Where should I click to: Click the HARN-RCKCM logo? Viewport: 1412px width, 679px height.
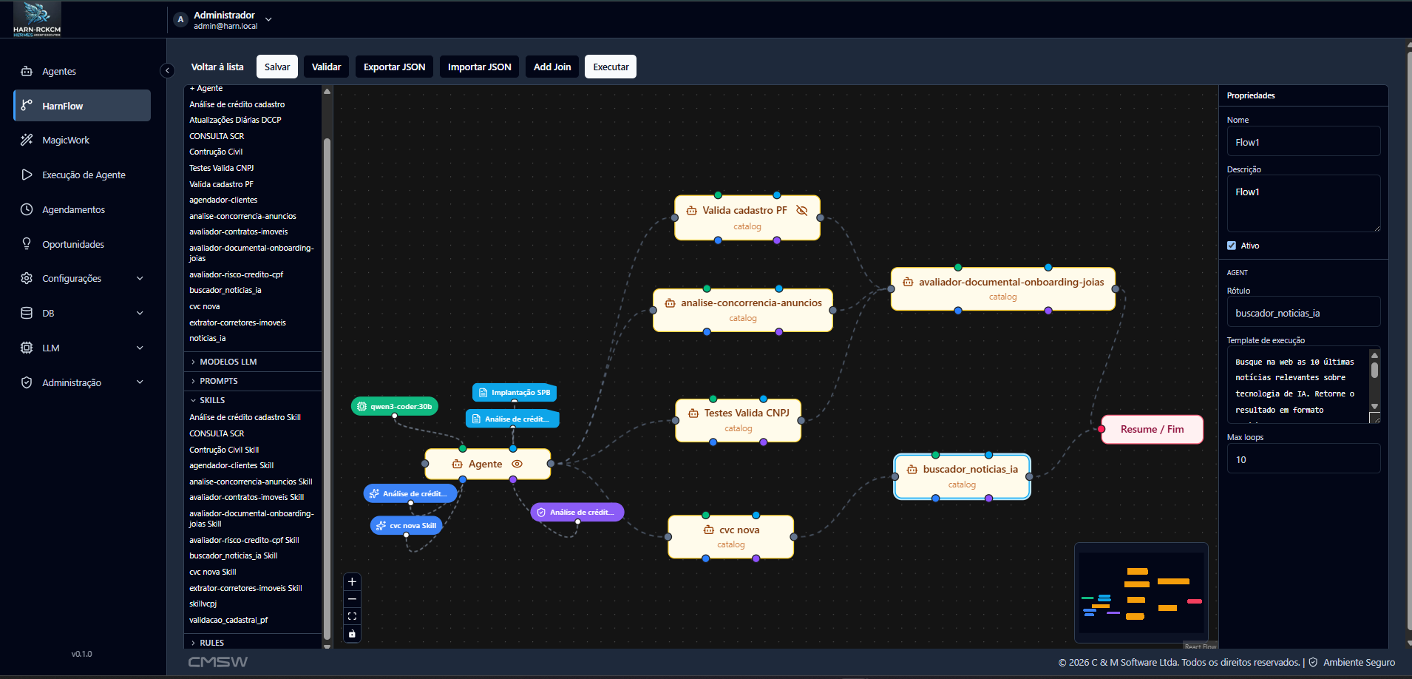[37, 19]
